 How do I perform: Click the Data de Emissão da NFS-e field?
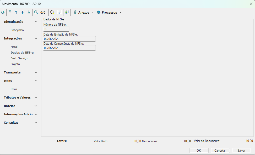[69, 39]
